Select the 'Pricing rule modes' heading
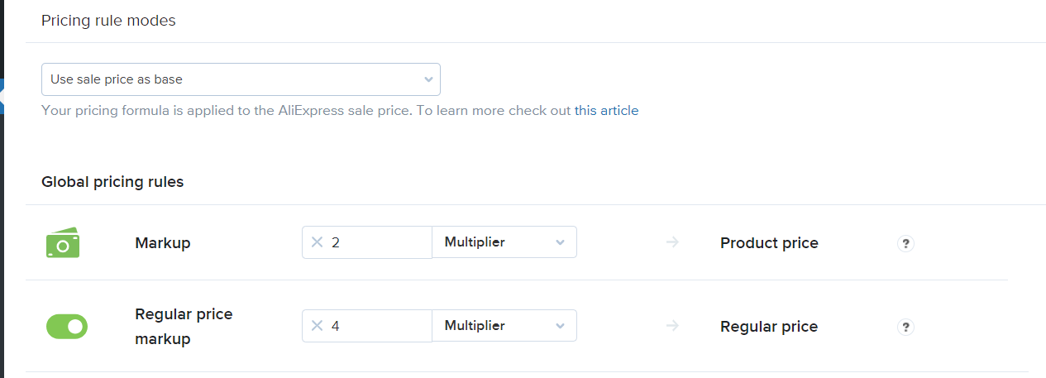Screen dimensions: 1046x378 [108, 21]
